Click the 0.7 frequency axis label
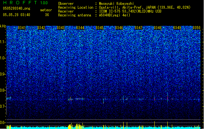 point(3,106)
